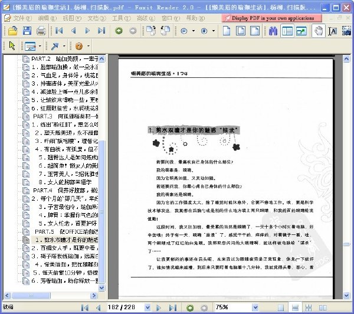Select continuous page layout in status bar

coord(295,308)
